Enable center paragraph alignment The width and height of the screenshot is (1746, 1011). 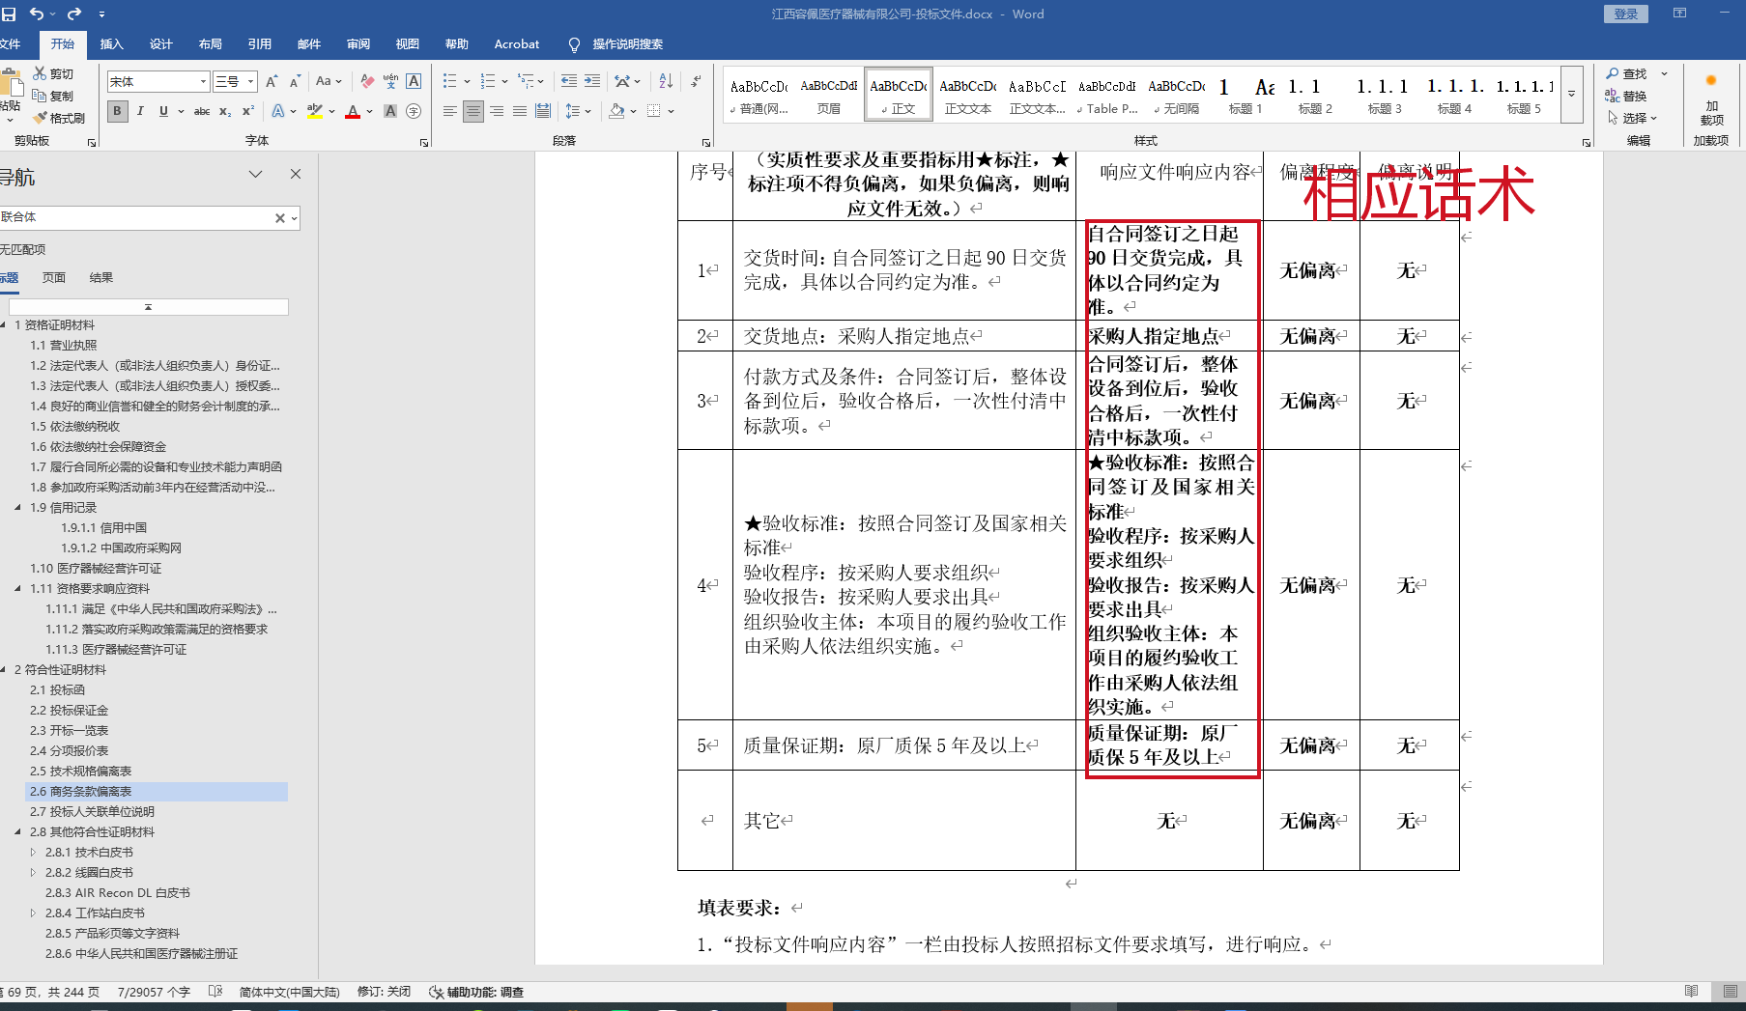point(473,112)
